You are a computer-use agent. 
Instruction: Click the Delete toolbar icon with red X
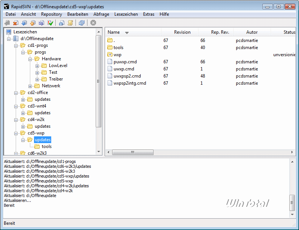[16, 23]
